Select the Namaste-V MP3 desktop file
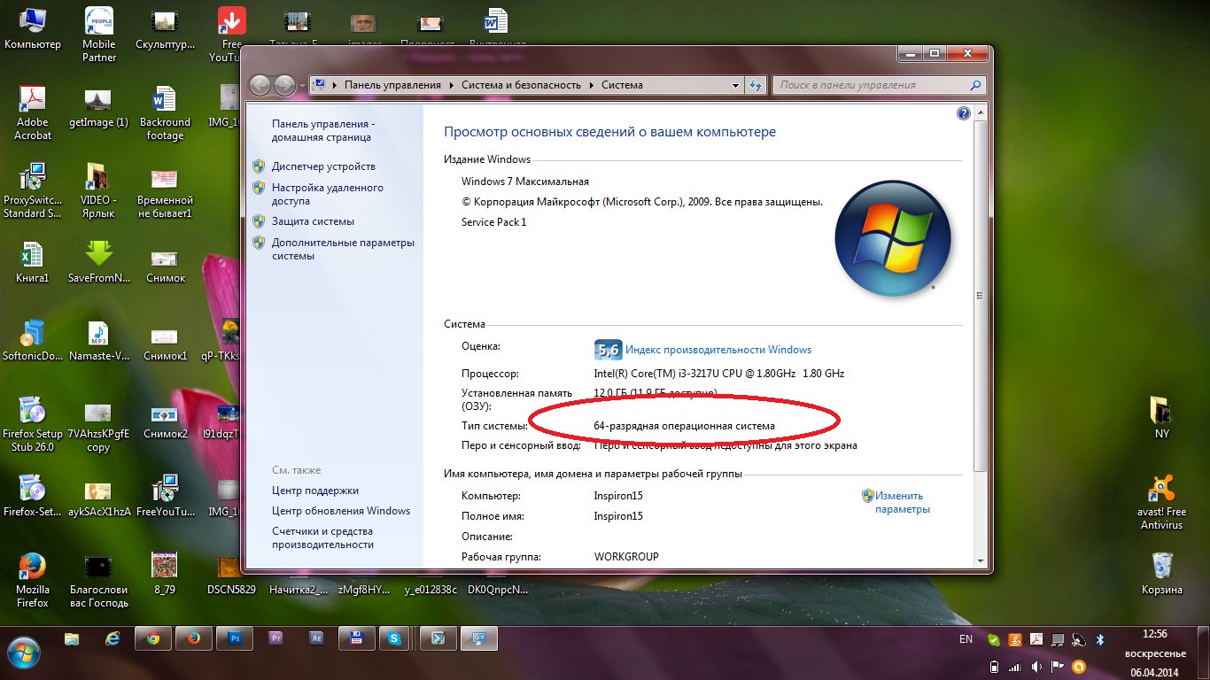The image size is (1210, 680). point(99,340)
